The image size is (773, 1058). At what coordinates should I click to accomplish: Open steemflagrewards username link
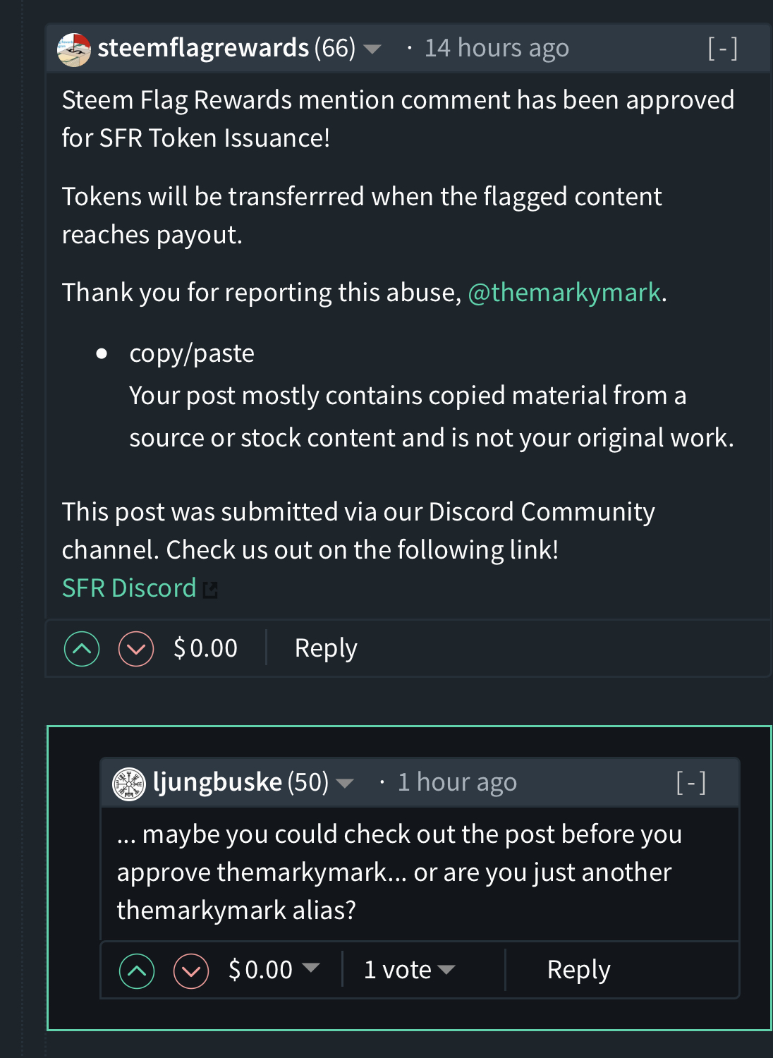203,48
